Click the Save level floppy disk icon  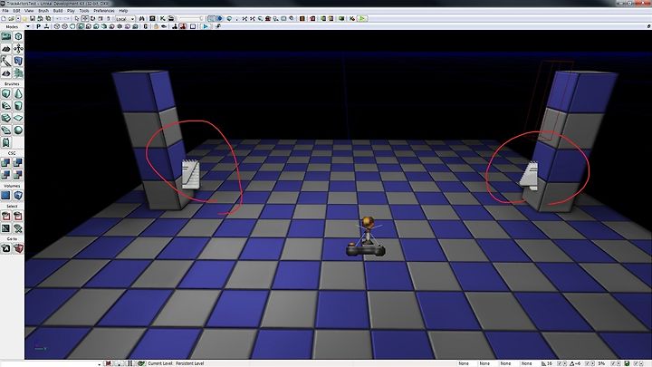coord(32,19)
